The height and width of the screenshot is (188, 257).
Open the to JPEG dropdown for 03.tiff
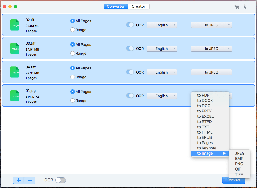coord(211,49)
